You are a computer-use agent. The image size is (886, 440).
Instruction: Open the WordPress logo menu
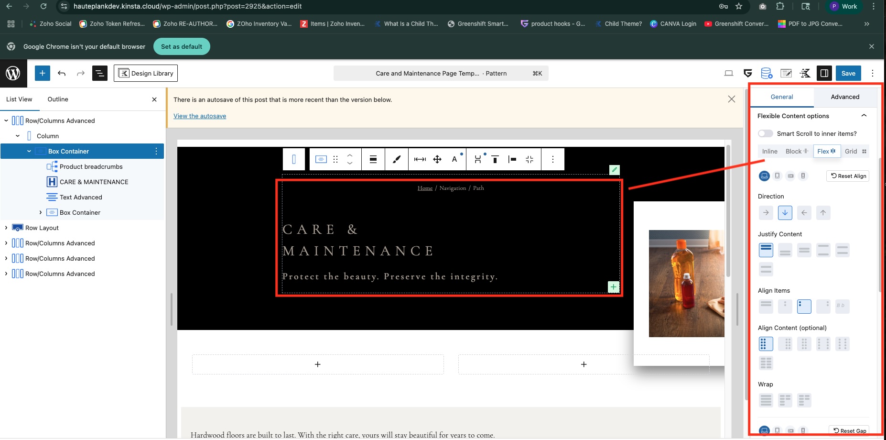(13, 73)
